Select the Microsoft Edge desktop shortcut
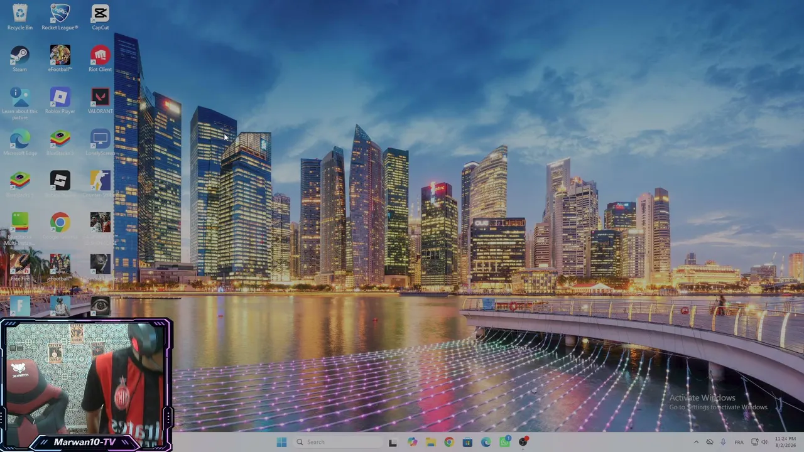Screen dimensions: 804x452 [20, 143]
